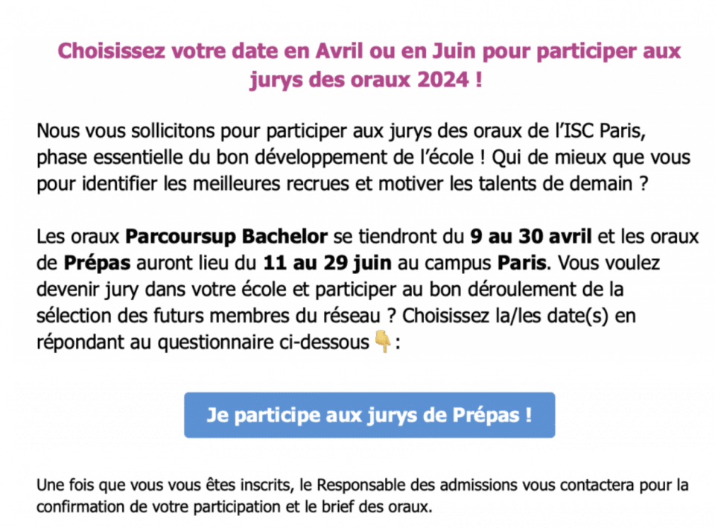Click the pointing-down hand emoji
This screenshot has width=715, height=528.
coord(382,343)
